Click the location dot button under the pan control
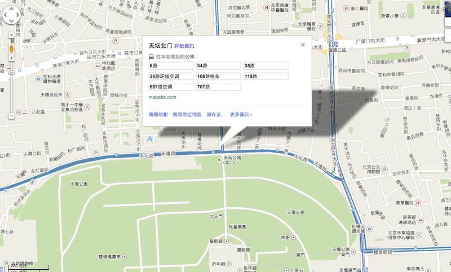The width and height of the screenshot is (451, 272). coord(11,35)
